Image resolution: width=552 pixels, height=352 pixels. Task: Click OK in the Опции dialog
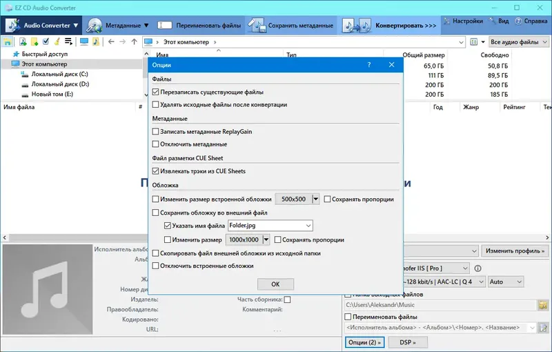[x=275, y=284]
